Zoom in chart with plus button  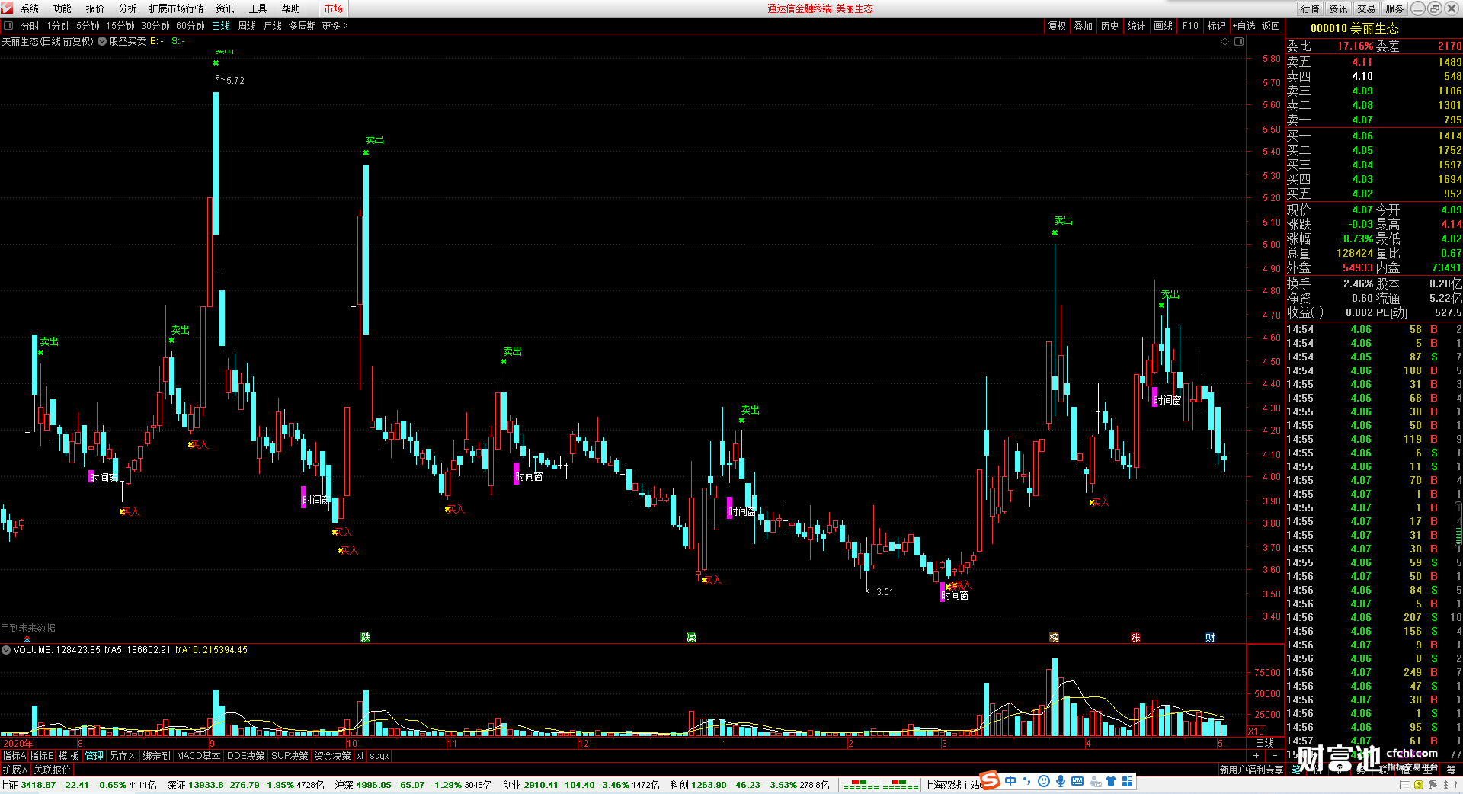coord(1256,755)
